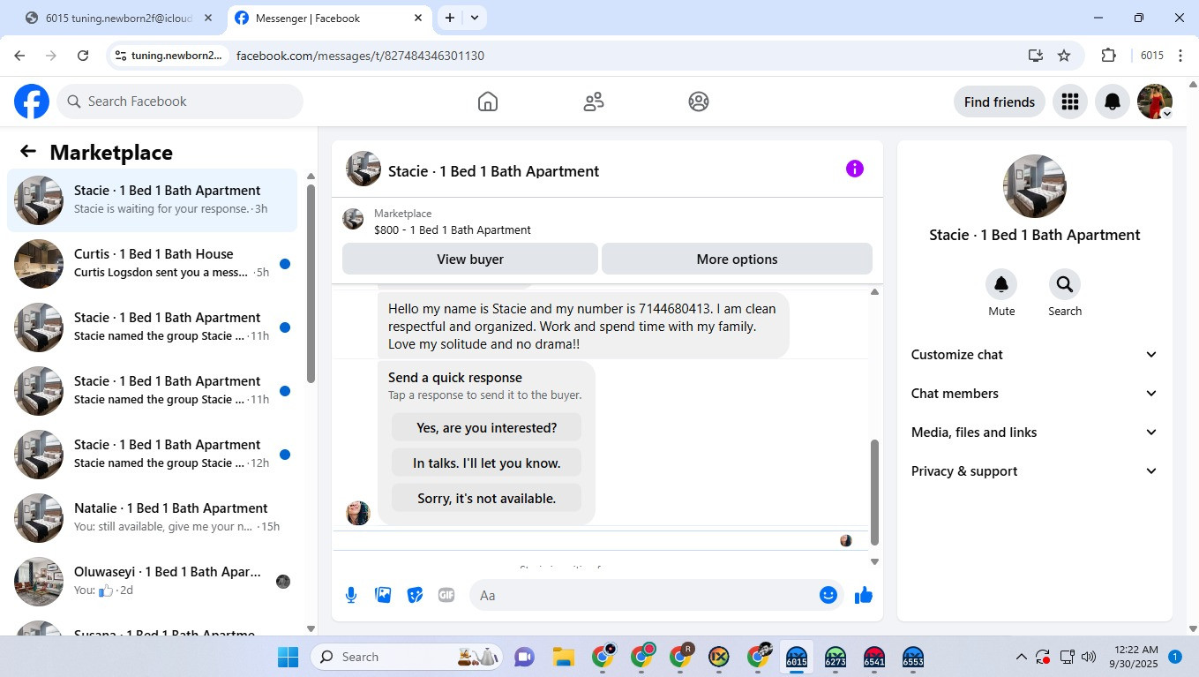Launch File Explorer from the taskbar
Image resolution: width=1199 pixels, height=677 pixels.
pos(564,657)
